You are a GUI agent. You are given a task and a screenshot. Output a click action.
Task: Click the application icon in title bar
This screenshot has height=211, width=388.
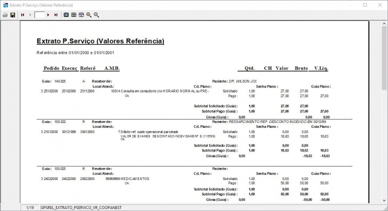click(5, 5)
